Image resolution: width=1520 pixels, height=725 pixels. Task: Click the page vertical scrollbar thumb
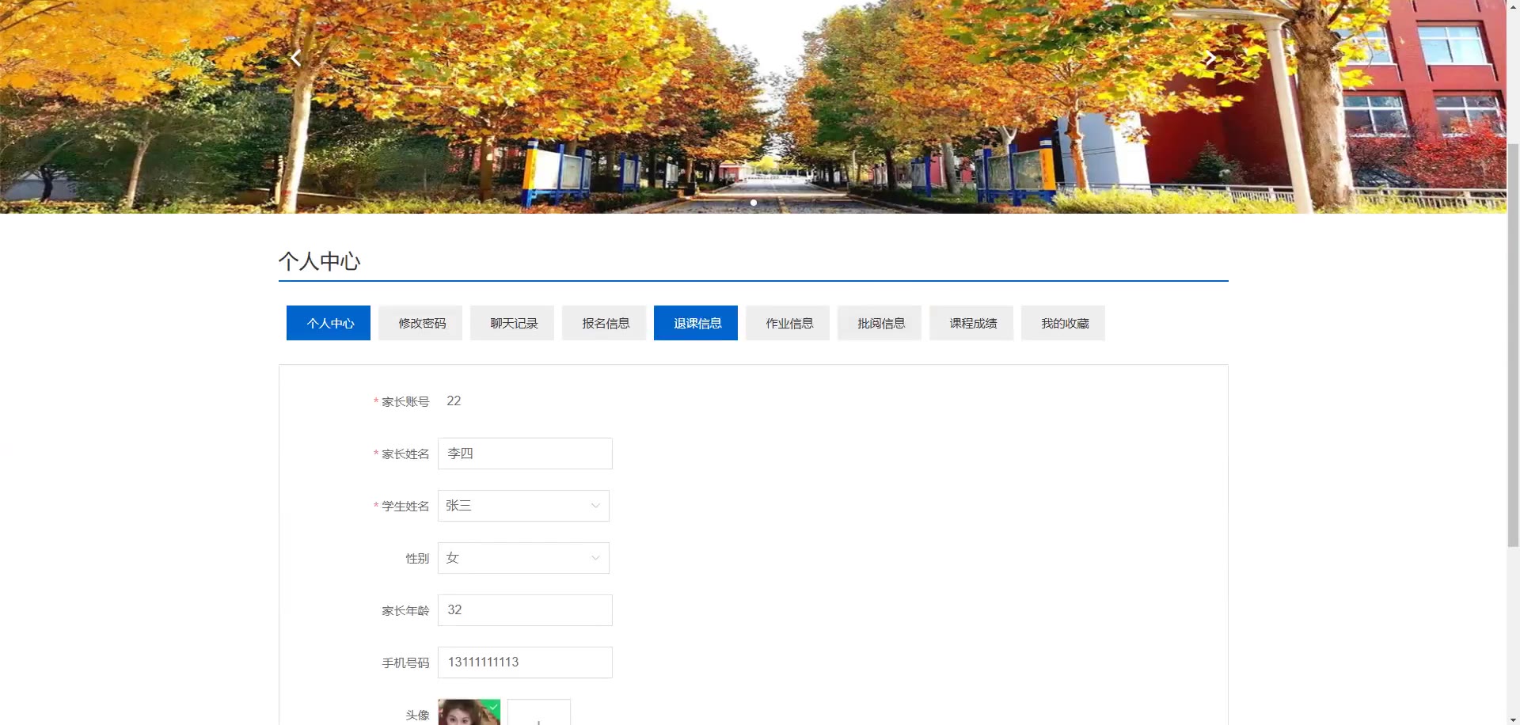[1513, 345]
